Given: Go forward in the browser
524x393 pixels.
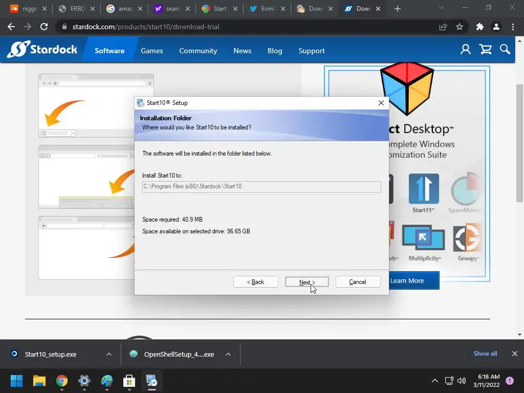Looking at the screenshot, I should 28,27.
